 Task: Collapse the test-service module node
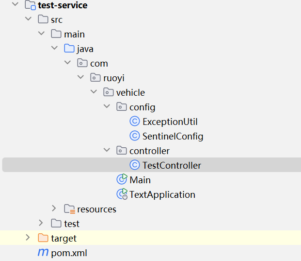pos(15,5)
